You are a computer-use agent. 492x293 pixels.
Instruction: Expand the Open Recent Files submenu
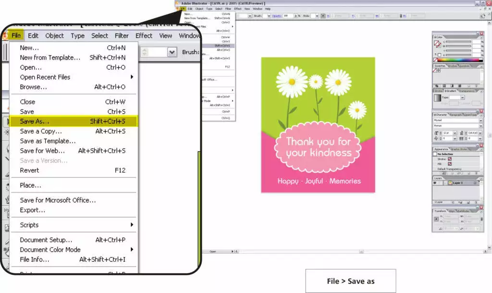click(132, 77)
